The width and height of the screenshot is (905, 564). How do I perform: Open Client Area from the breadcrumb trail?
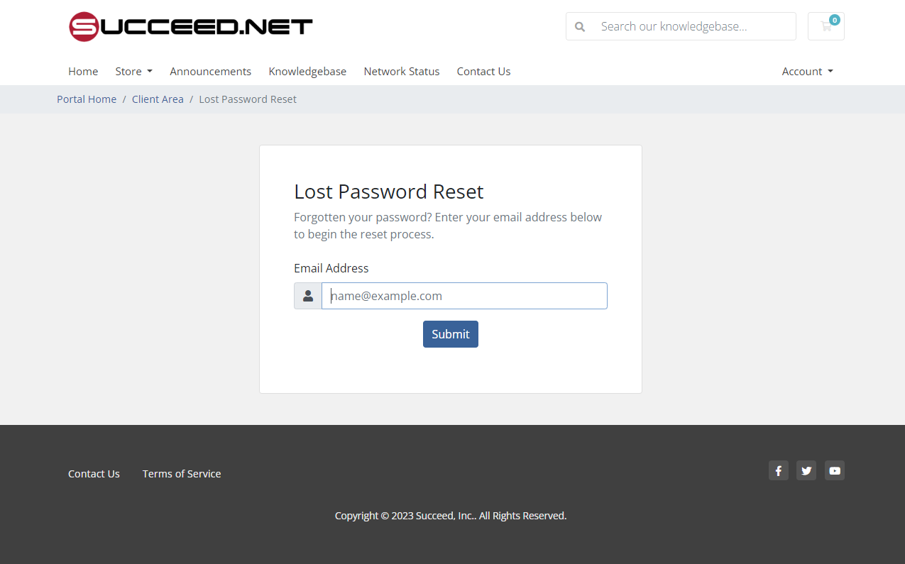[x=158, y=99]
